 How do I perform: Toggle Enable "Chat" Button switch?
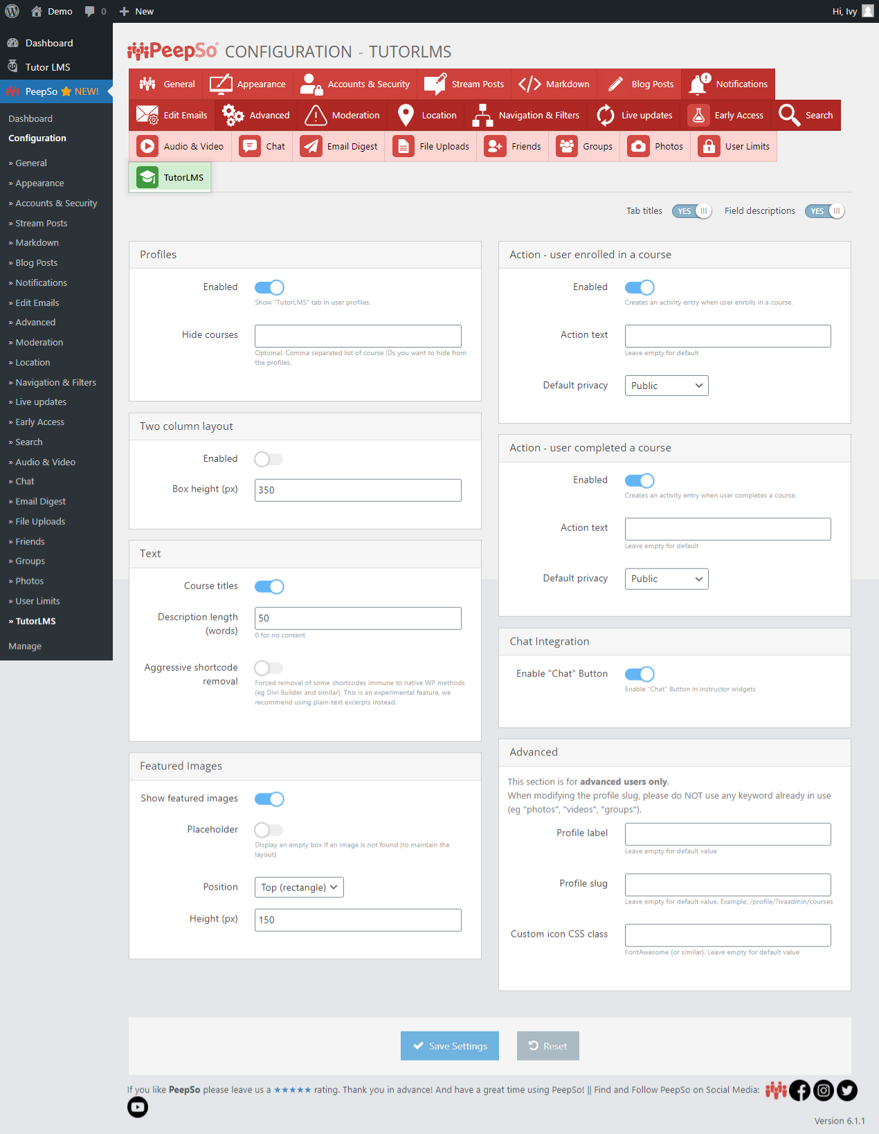tap(640, 674)
